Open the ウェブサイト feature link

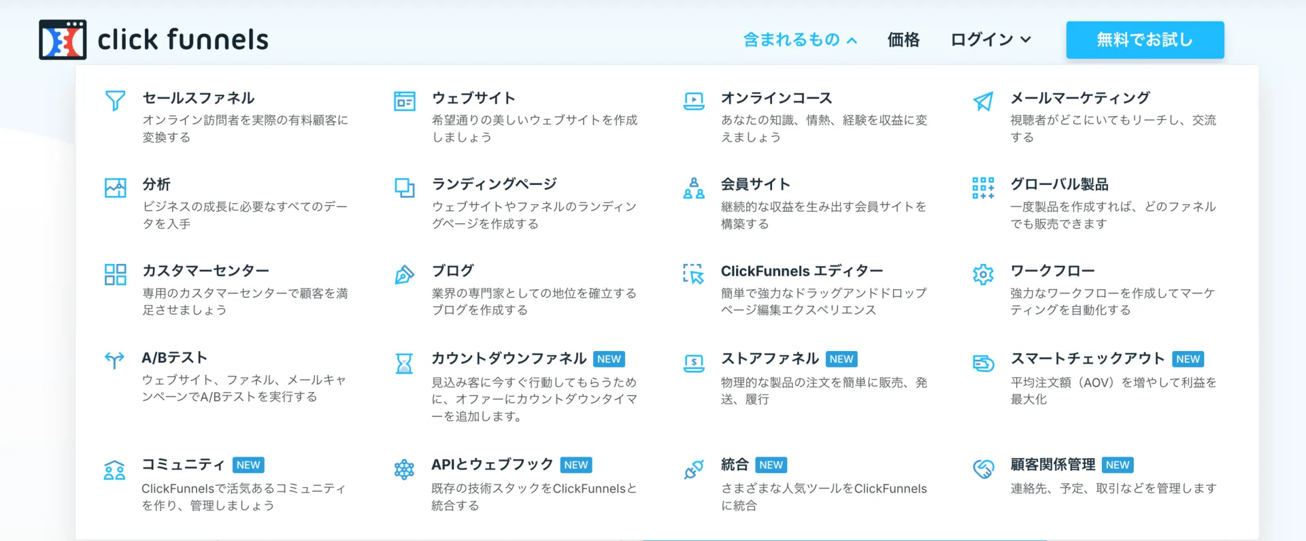[x=473, y=98]
